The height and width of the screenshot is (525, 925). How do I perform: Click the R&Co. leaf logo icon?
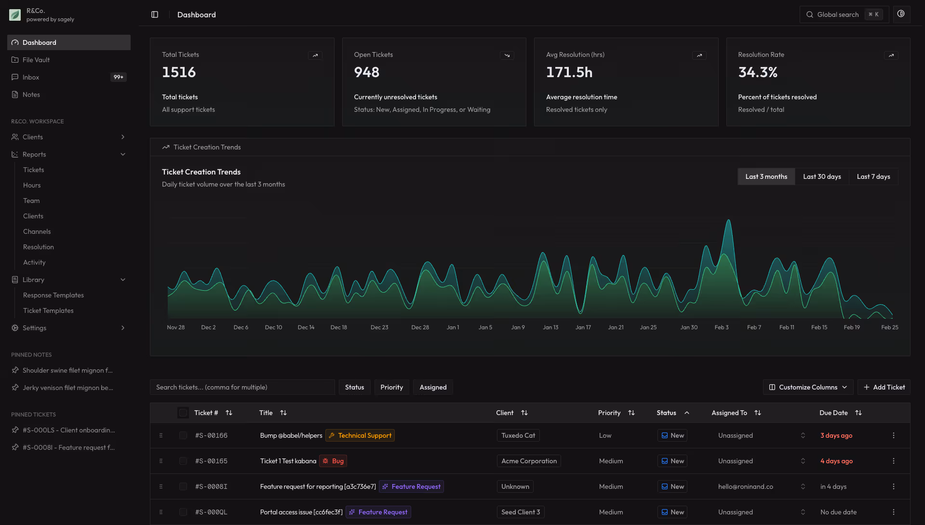point(14,14)
